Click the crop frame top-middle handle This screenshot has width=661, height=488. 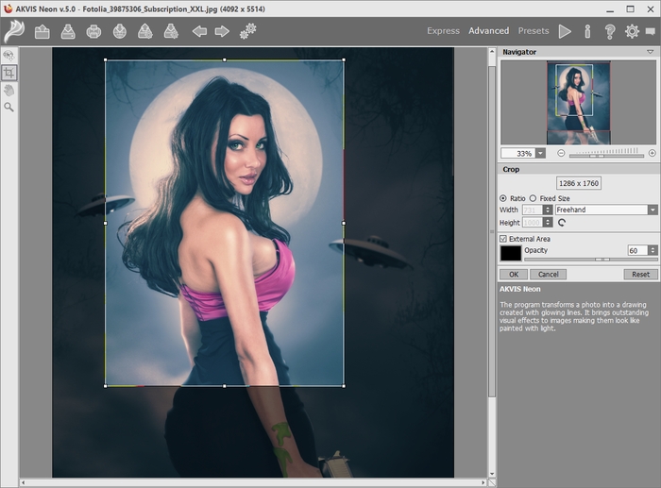[225, 60]
